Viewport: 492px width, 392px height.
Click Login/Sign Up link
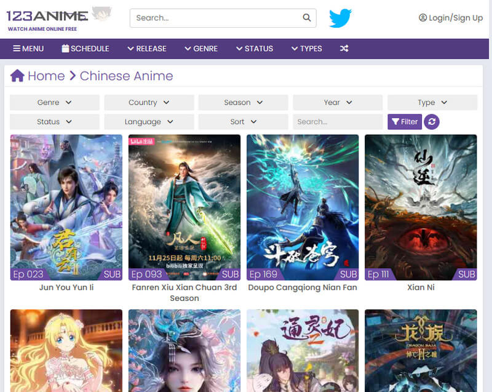[451, 18]
